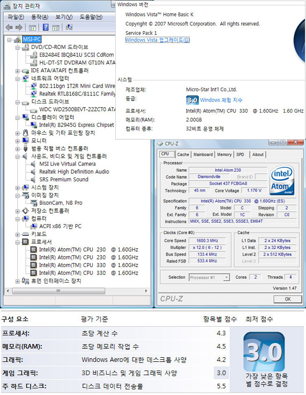Select the ACPI x86 기반 PC entry
Image resolution: width=306 pixels, height=395 pixels.
coord(60,226)
